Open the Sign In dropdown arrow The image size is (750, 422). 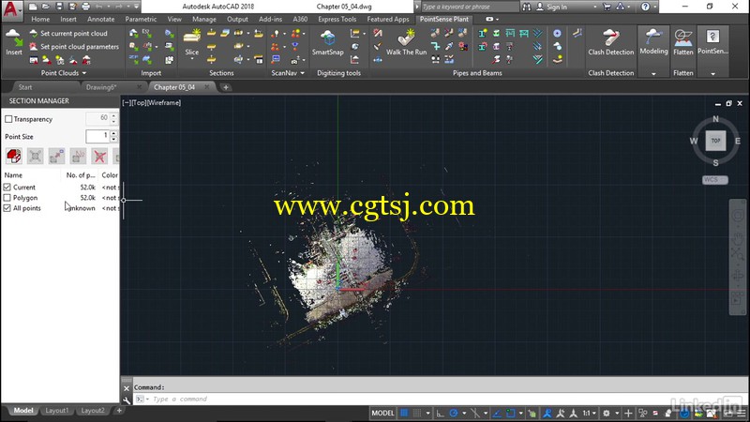click(594, 8)
